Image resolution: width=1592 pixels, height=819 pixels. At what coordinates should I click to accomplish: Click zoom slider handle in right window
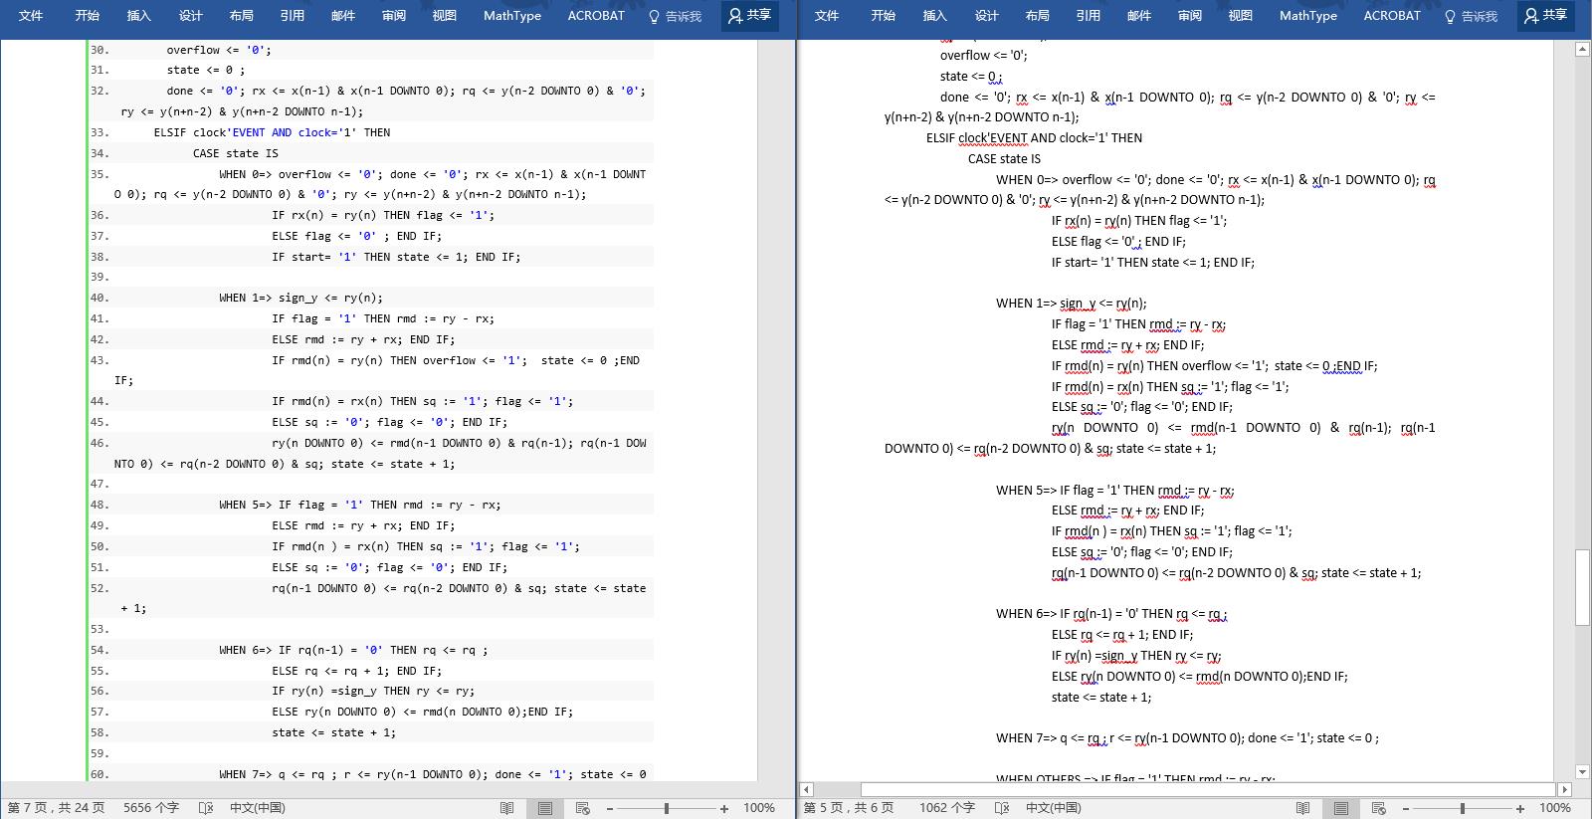pyautogui.click(x=1463, y=808)
